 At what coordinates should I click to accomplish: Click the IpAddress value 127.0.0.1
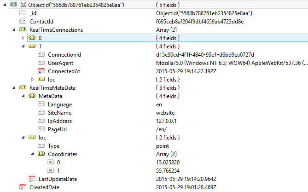pyautogui.click(x=166, y=121)
